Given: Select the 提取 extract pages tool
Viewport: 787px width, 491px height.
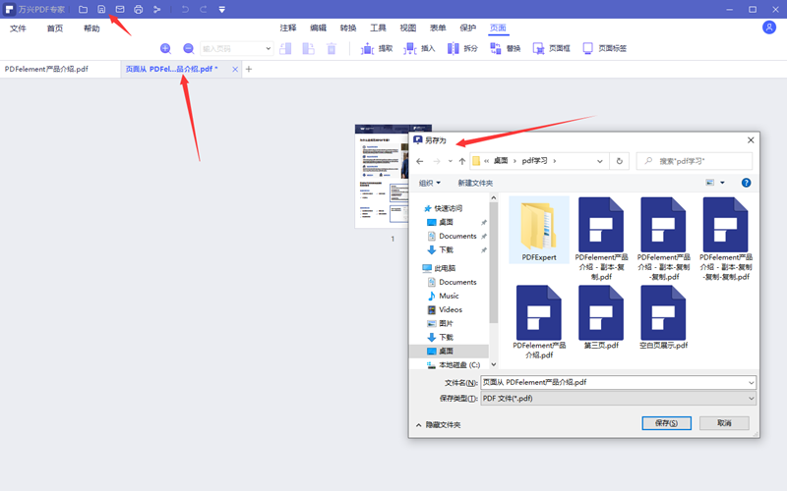Looking at the screenshot, I should pyautogui.click(x=377, y=48).
